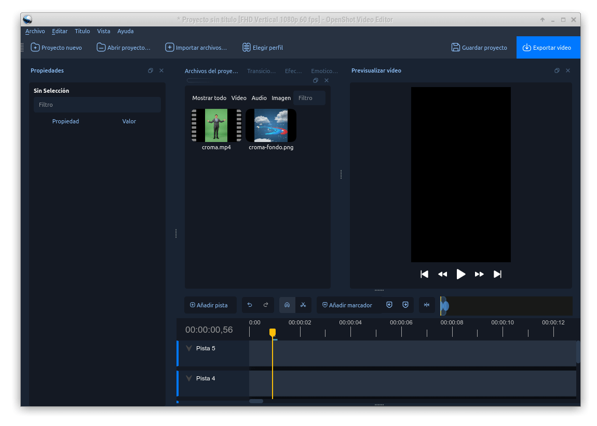Select the razor (scissors) cut tool
597x426 pixels.
[303, 305]
